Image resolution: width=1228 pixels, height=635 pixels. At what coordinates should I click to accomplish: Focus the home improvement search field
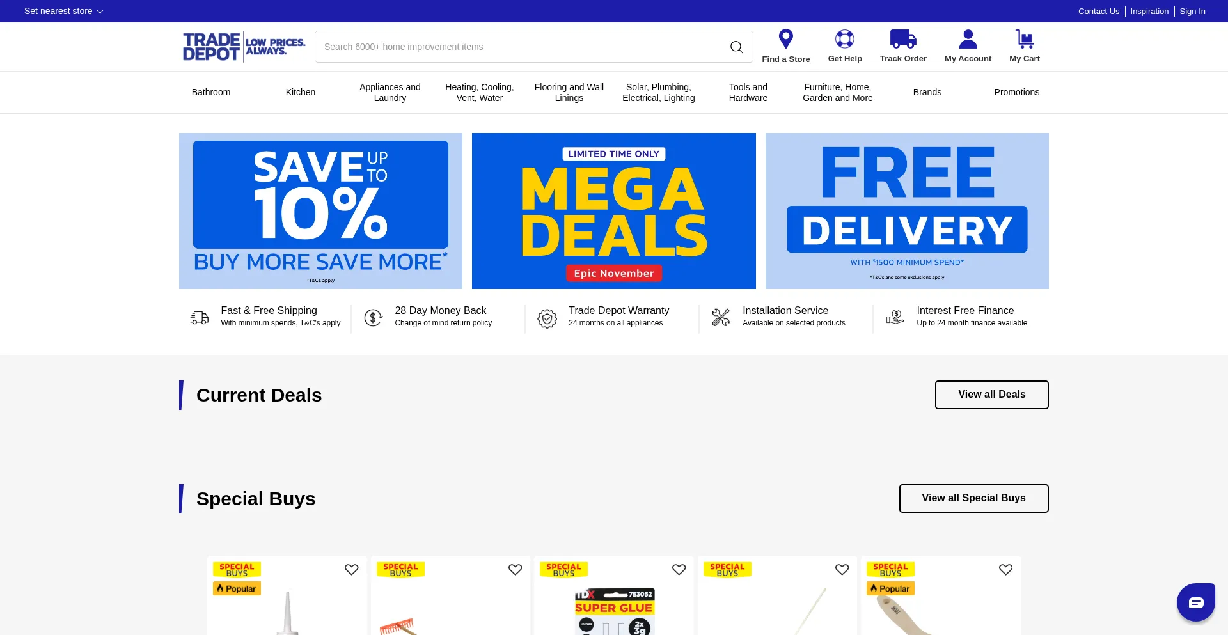click(521, 47)
